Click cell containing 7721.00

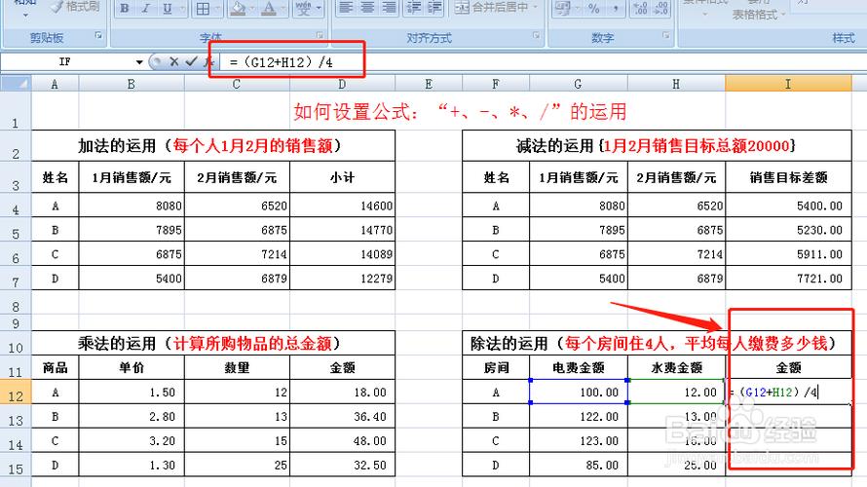click(788, 278)
